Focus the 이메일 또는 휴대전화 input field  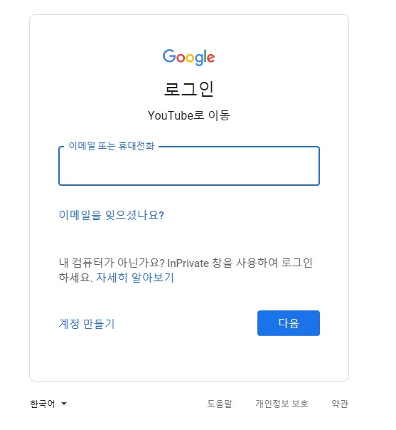189,166
